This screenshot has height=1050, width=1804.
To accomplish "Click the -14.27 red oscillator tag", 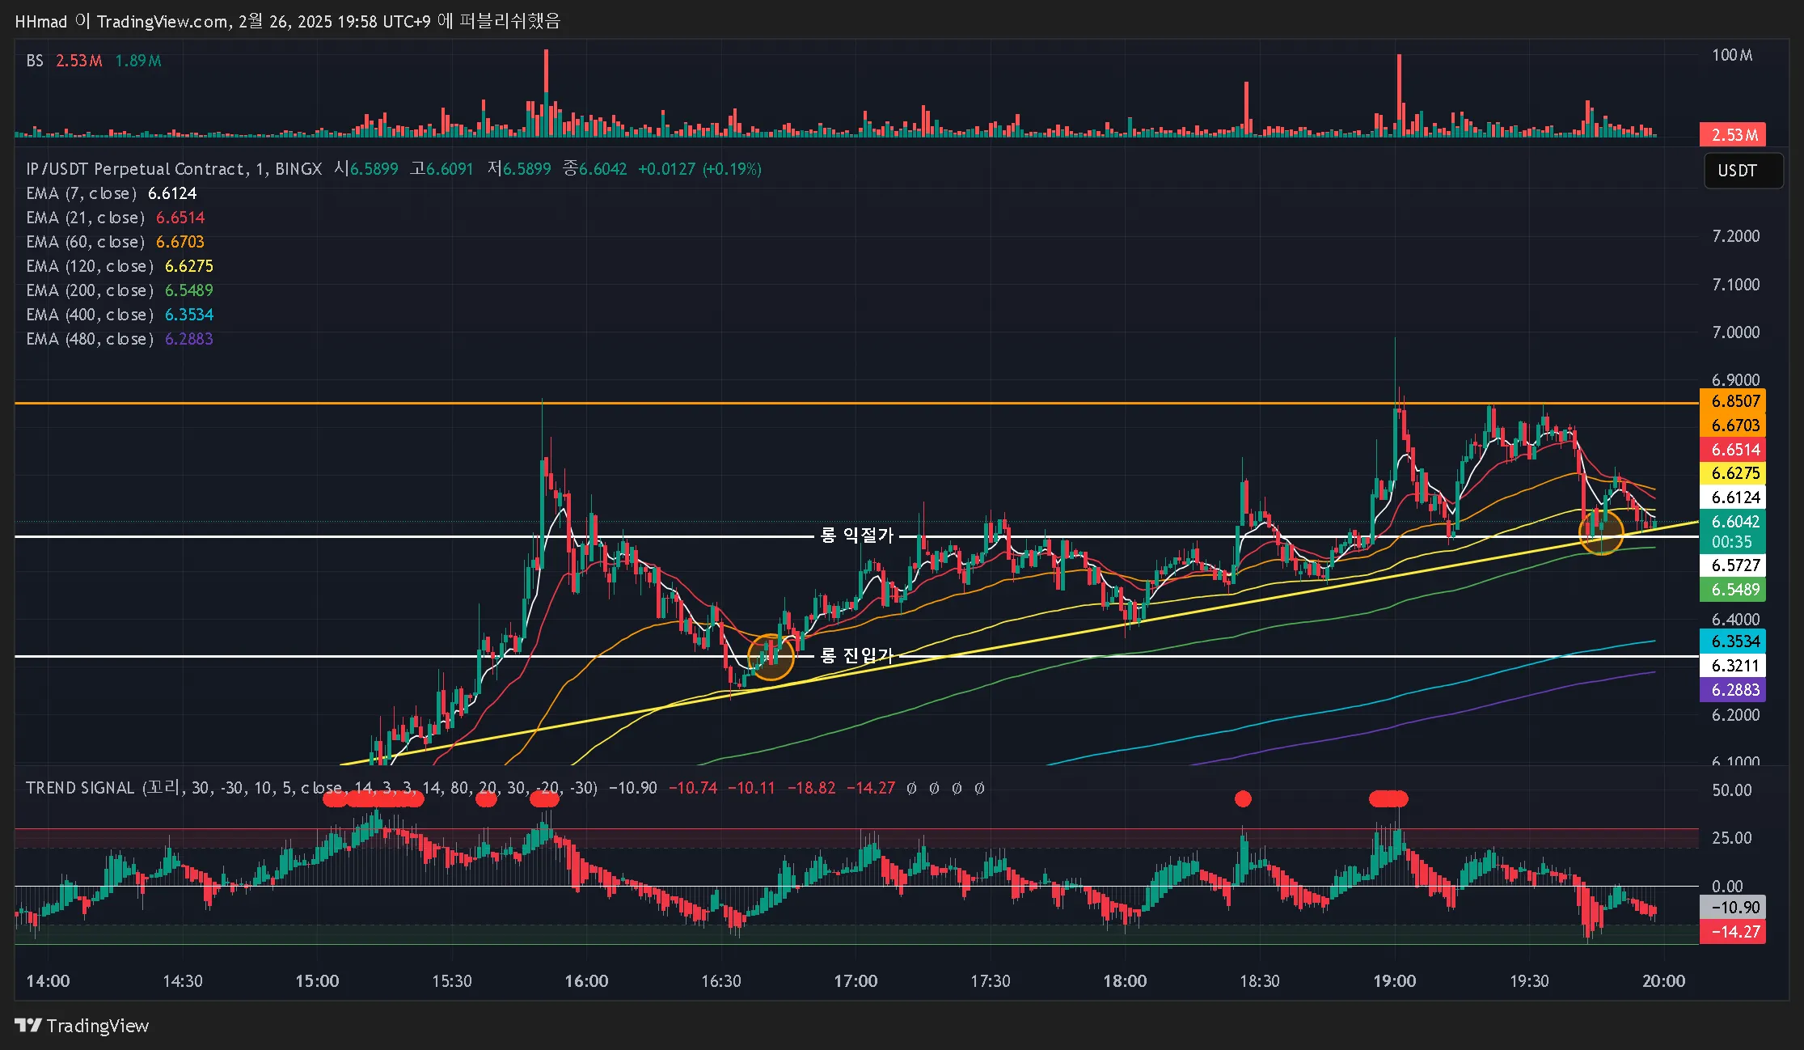I will coord(1733,932).
